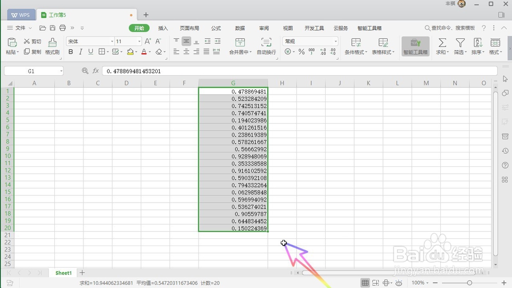Viewport: 512px width, 288px height.
Task: Center text horizontally
Action: (186, 52)
